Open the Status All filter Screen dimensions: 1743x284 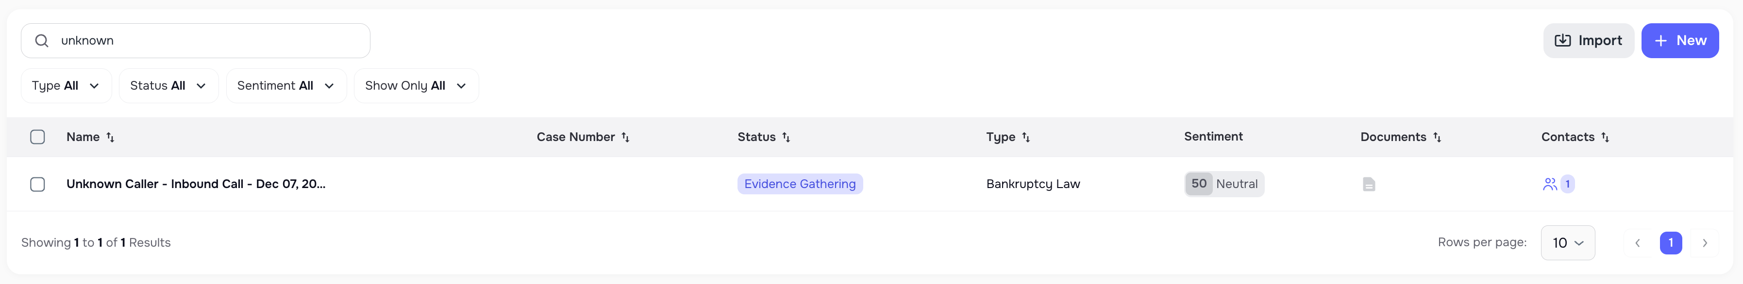[168, 85]
